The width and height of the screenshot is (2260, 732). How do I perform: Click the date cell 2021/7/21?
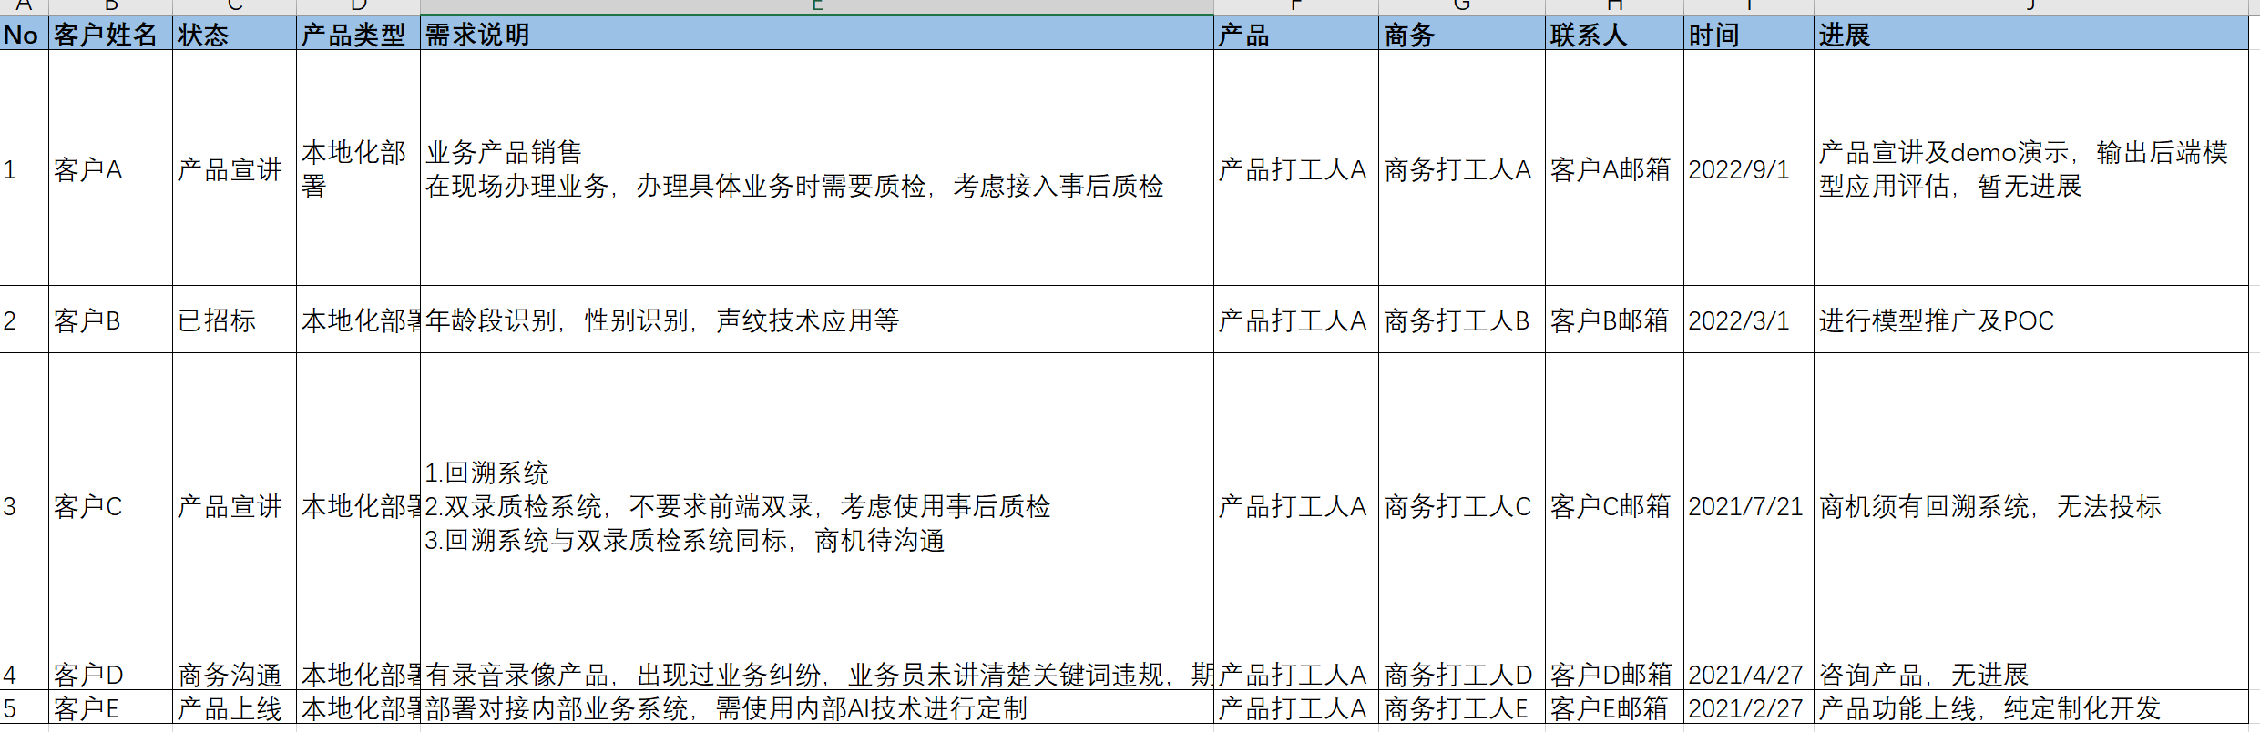tap(1749, 505)
